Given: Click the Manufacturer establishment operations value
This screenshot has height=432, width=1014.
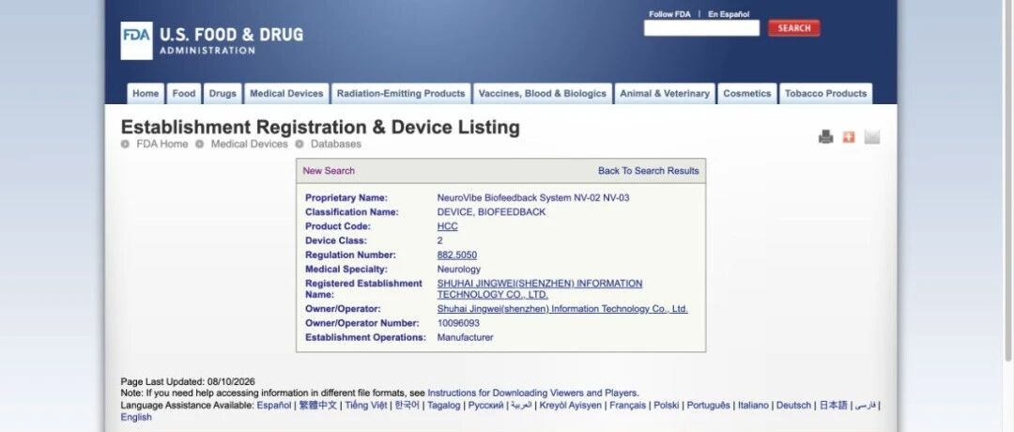Looking at the screenshot, I should click(x=465, y=337).
